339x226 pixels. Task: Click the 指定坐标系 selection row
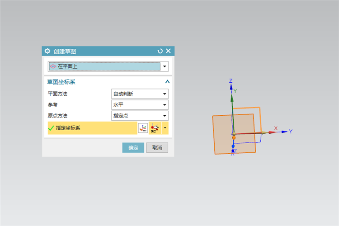tap(92, 128)
